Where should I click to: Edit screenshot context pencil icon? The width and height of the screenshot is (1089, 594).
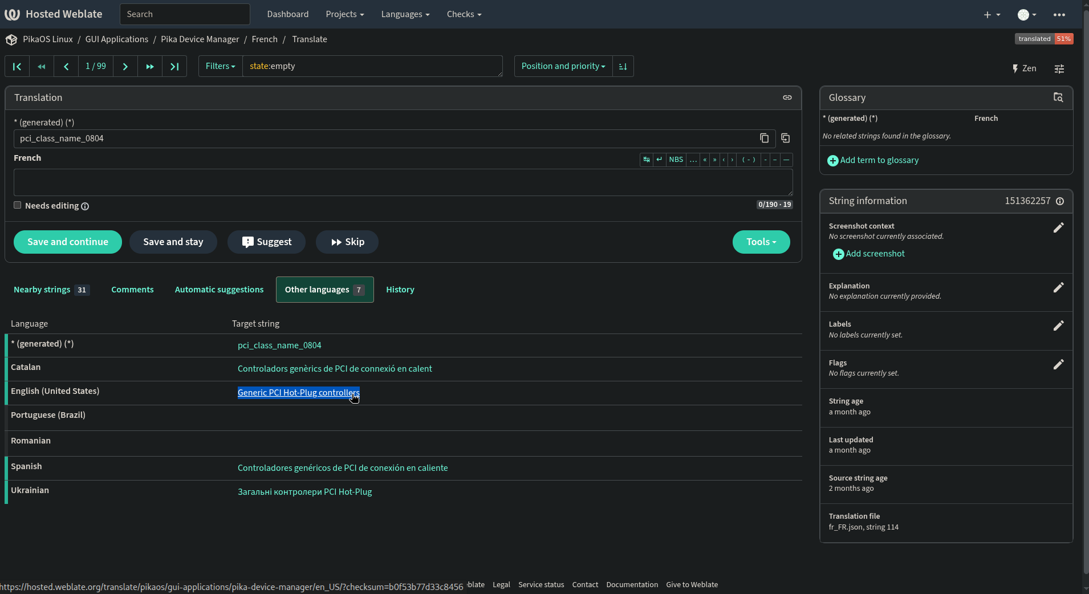1059,228
